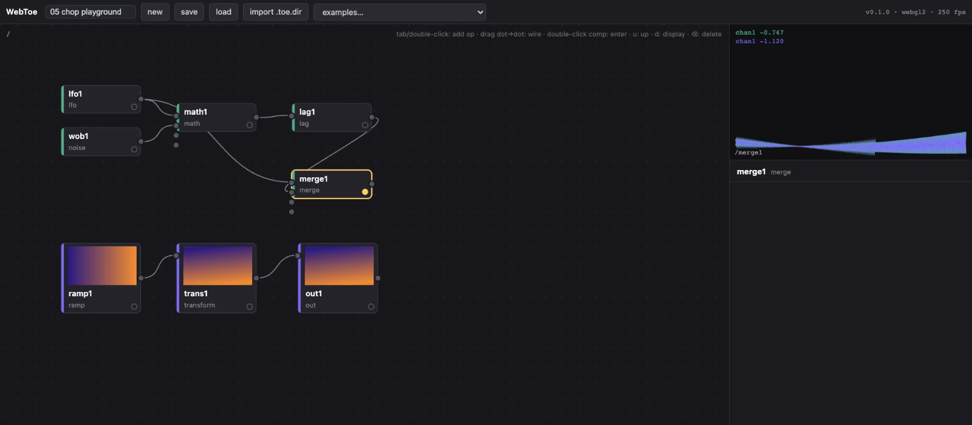The image size is (972, 425).
Task: Click merge1's output connector dot
Action: [x=372, y=184]
